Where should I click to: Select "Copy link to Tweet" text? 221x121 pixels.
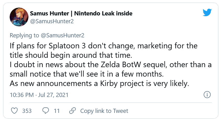(x=104, y=111)
